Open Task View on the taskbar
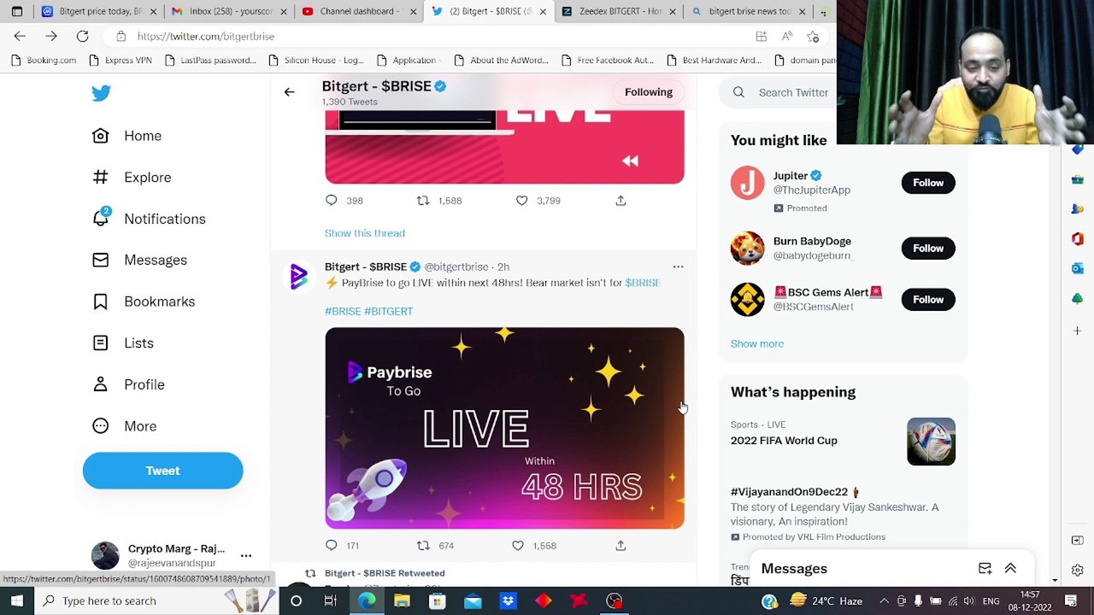The image size is (1094, 615). (x=331, y=601)
